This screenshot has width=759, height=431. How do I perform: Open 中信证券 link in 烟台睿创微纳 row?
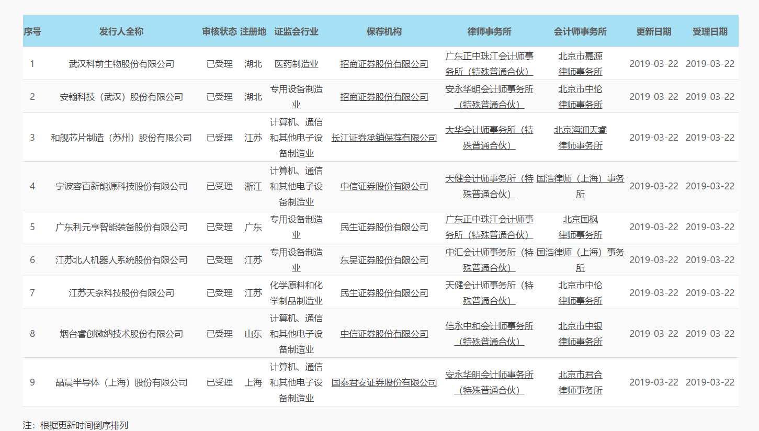pyautogui.click(x=384, y=334)
